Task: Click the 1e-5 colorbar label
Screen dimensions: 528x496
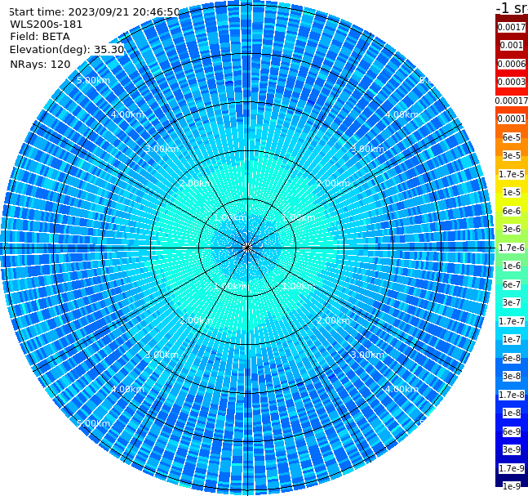Action: [x=512, y=192]
